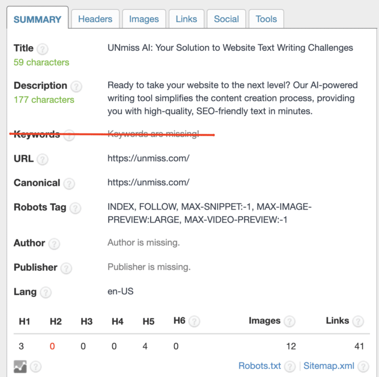This screenshot has height=377, width=379.
Task: Click the help icon beside Links column header
Action: pos(358,322)
